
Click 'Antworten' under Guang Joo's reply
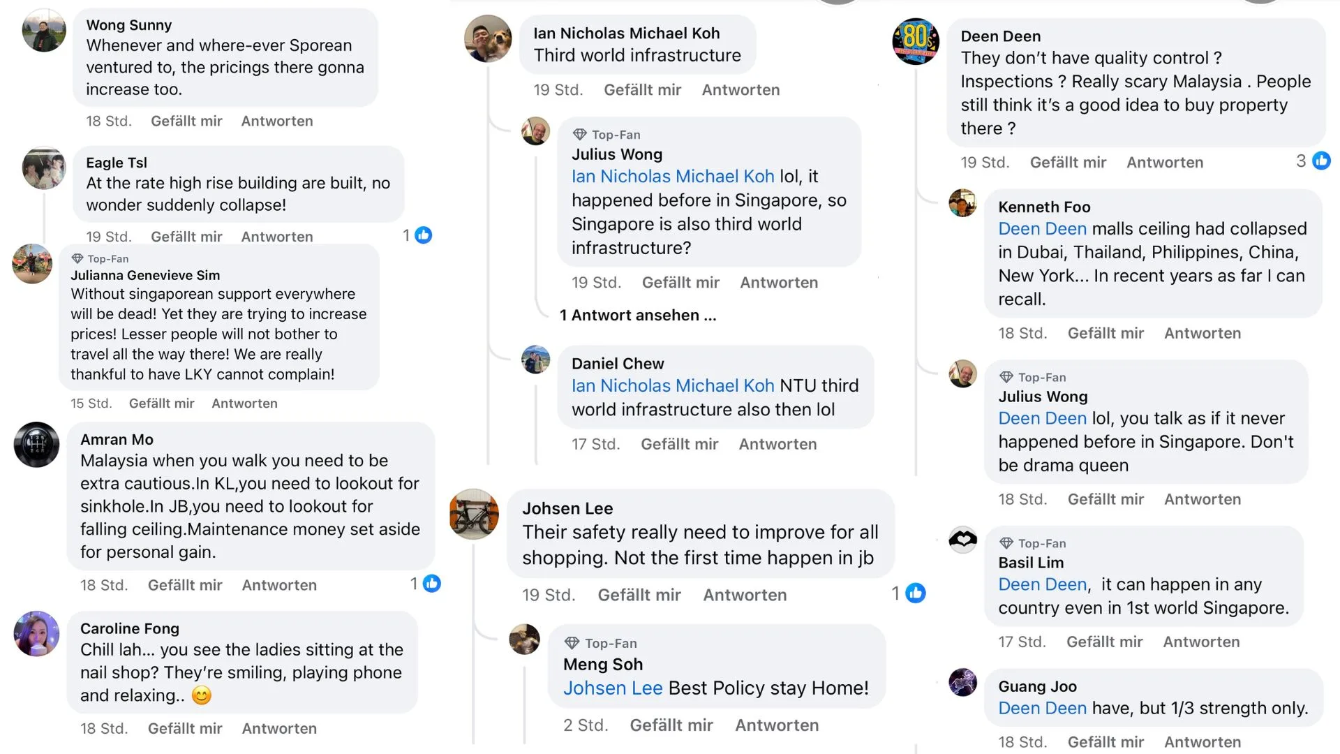(x=1203, y=741)
